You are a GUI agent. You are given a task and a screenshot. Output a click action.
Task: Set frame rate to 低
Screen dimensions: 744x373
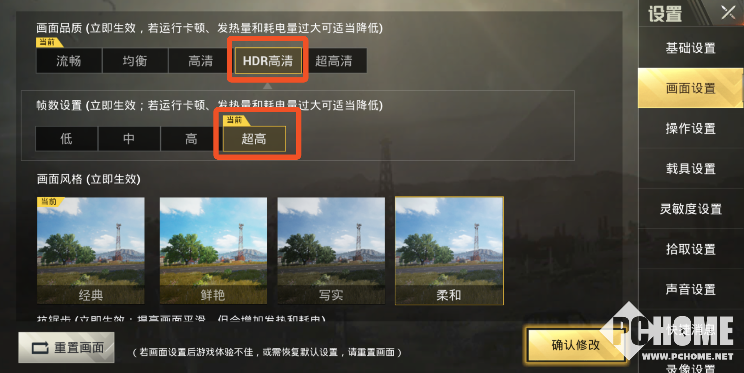(x=66, y=139)
